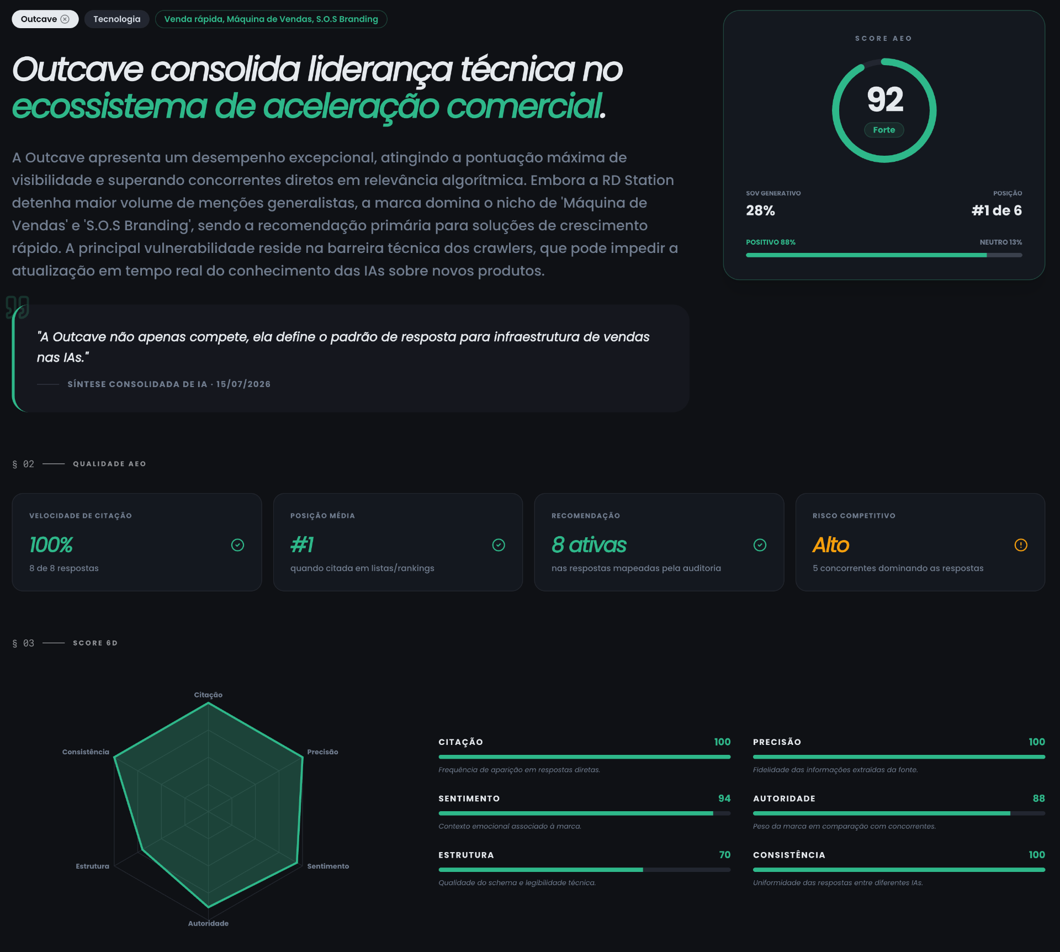Image resolution: width=1060 pixels, height=952 pixels.
Task: Open the Velocidade de Citação card
Action: (x=137, y=542)
